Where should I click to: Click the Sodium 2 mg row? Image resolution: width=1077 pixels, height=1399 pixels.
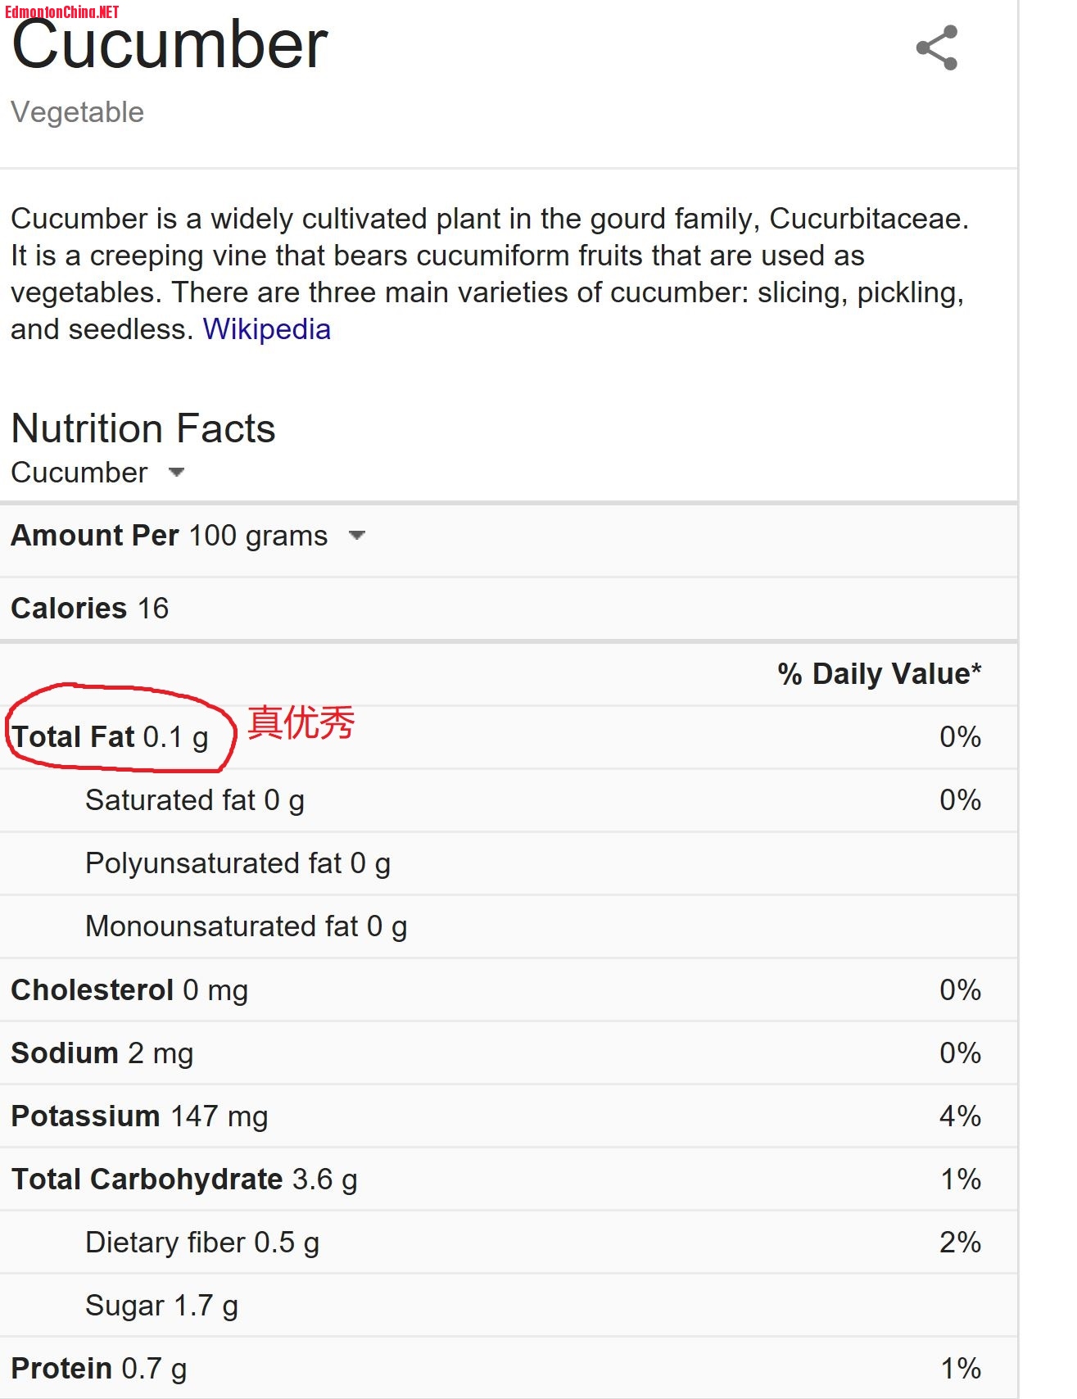coord(509,1053)
